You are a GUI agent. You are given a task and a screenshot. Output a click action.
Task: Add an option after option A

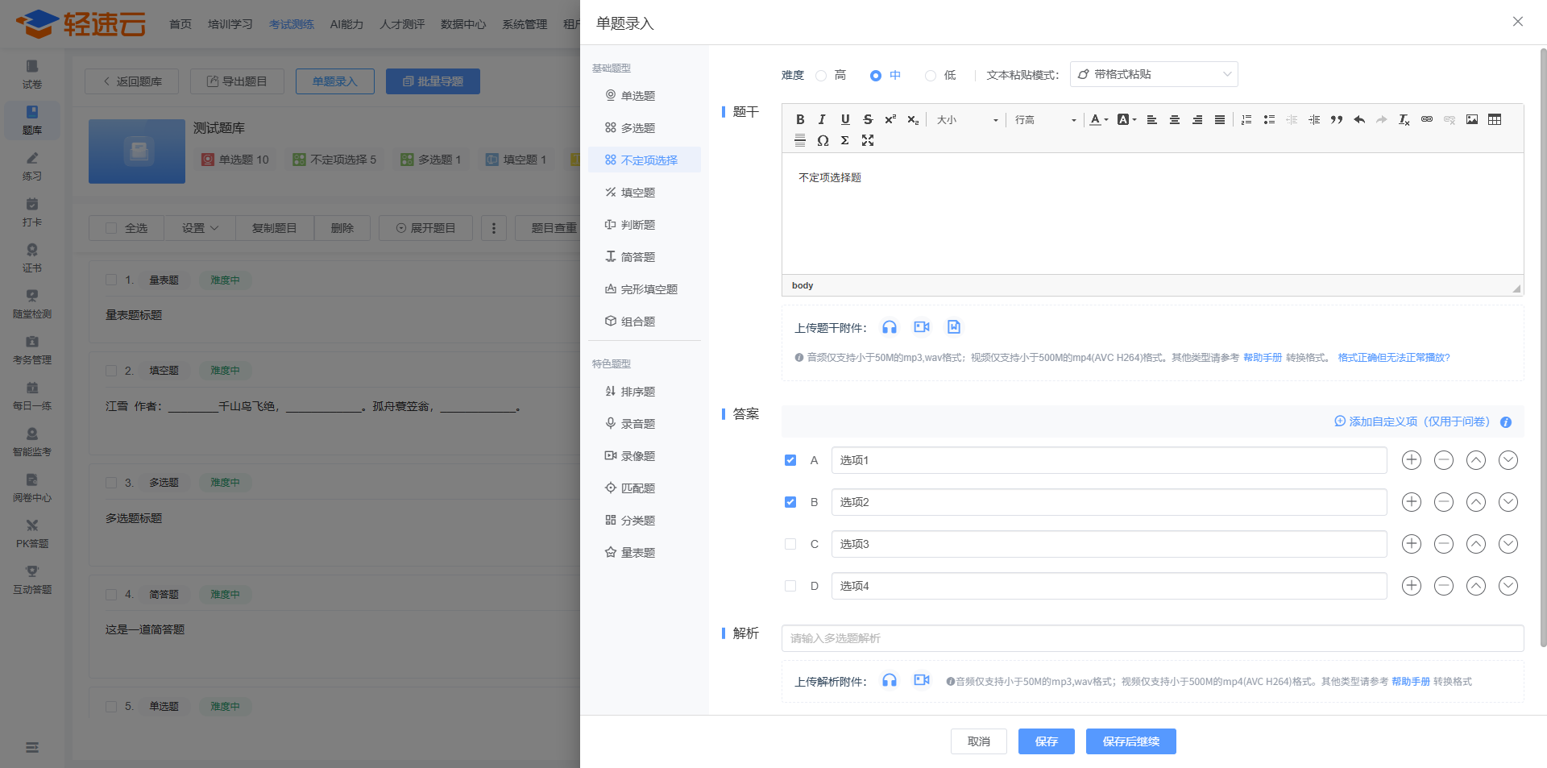[1412, 460]
